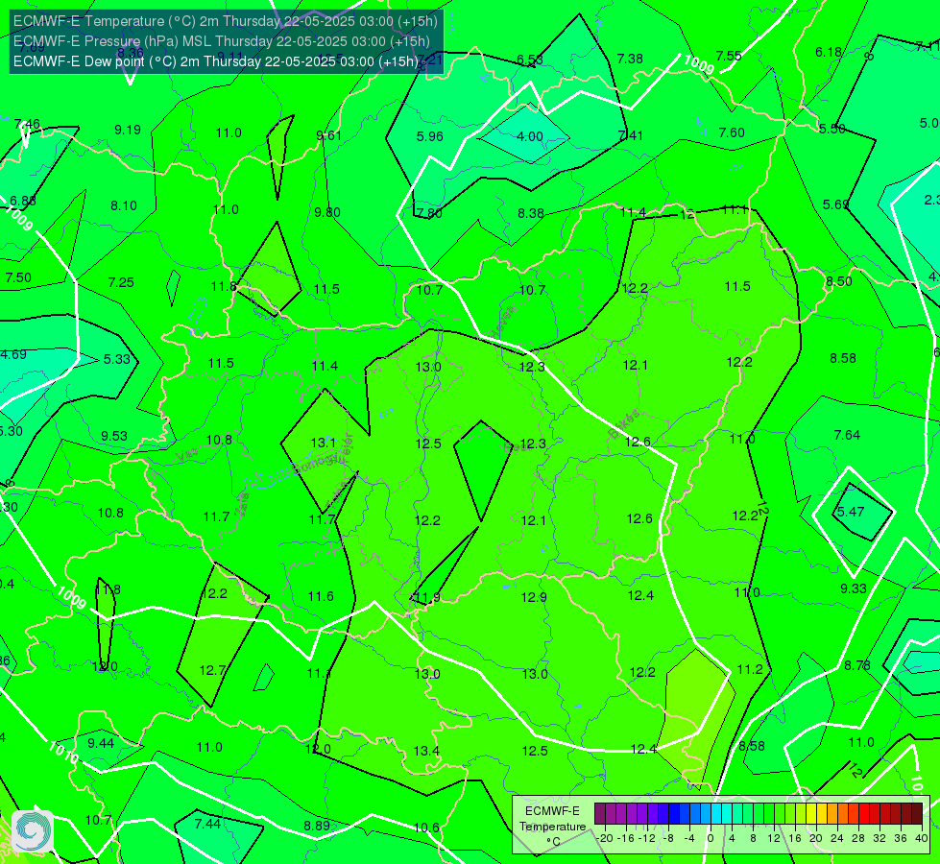Image resolution: width=940 pixels, height=864 pixels.
Task: Click the 6.18 temperature value
Action: (829, 53)
